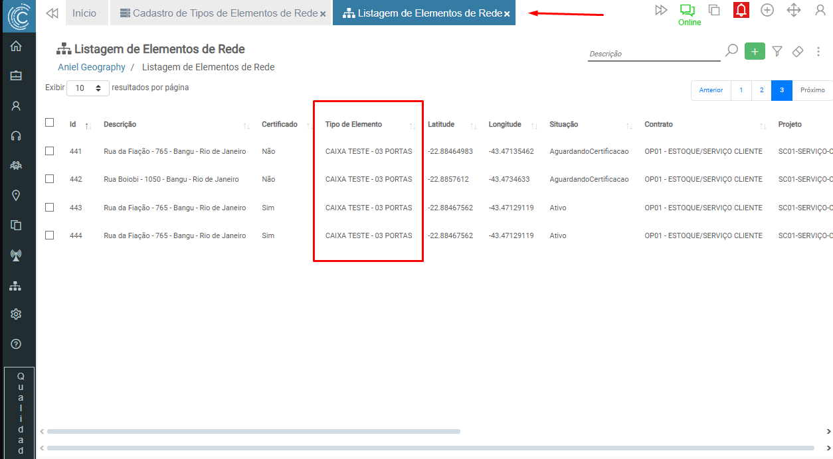The image size is (833, 459).
Task: Open the network hierarchy sidebar icon
Action: click(x=16, y=286)
